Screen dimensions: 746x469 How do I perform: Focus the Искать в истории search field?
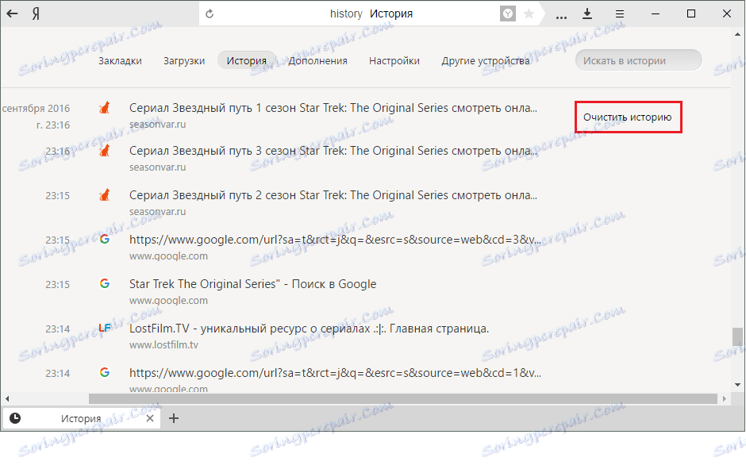639,60
